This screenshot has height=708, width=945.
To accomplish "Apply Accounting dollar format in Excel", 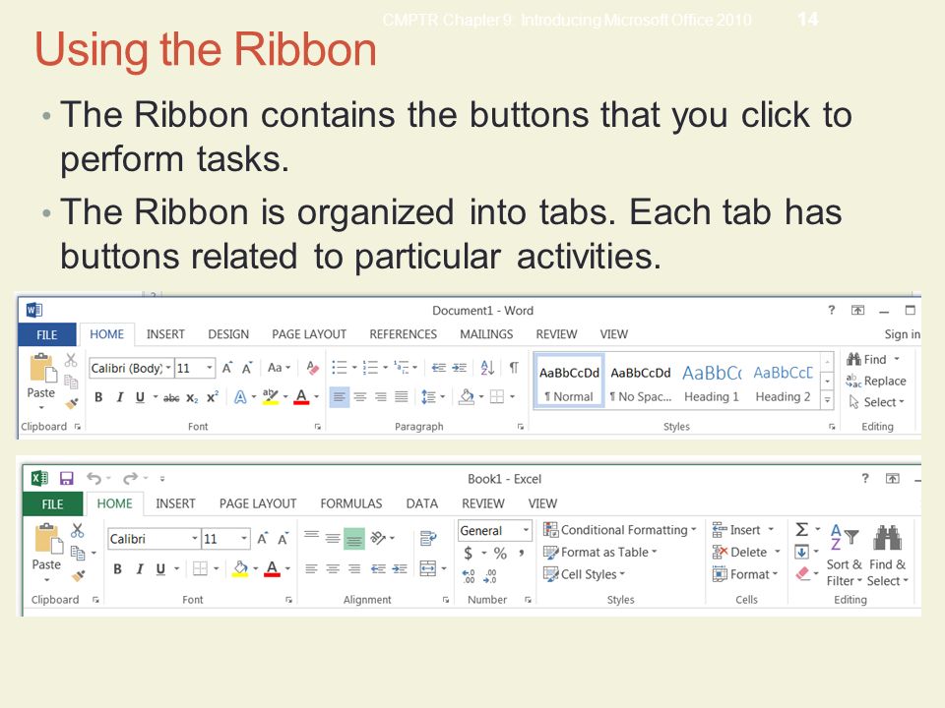I will pos(469,553).
